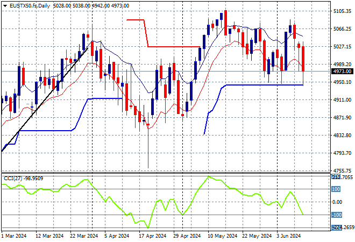Viewport: 355px width, 242px height.
Task: Select the 5105.35 price axis label
Action: pyautogui.click(x=342, y=11)
